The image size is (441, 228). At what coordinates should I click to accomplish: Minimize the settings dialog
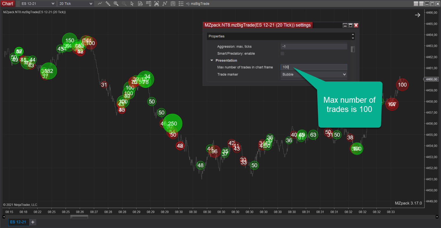tap(345, 25)
